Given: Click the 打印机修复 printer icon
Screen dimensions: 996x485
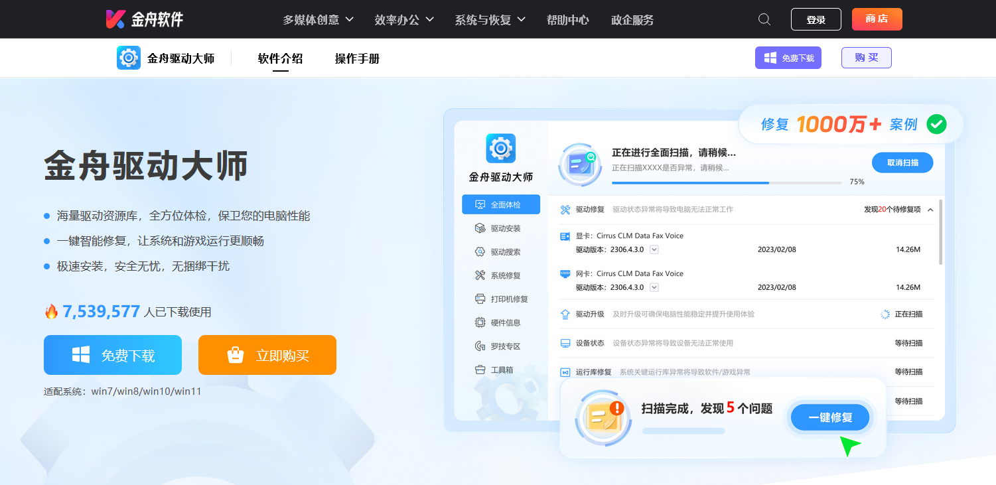Looking at the screenshot, I should coord(480,299).
